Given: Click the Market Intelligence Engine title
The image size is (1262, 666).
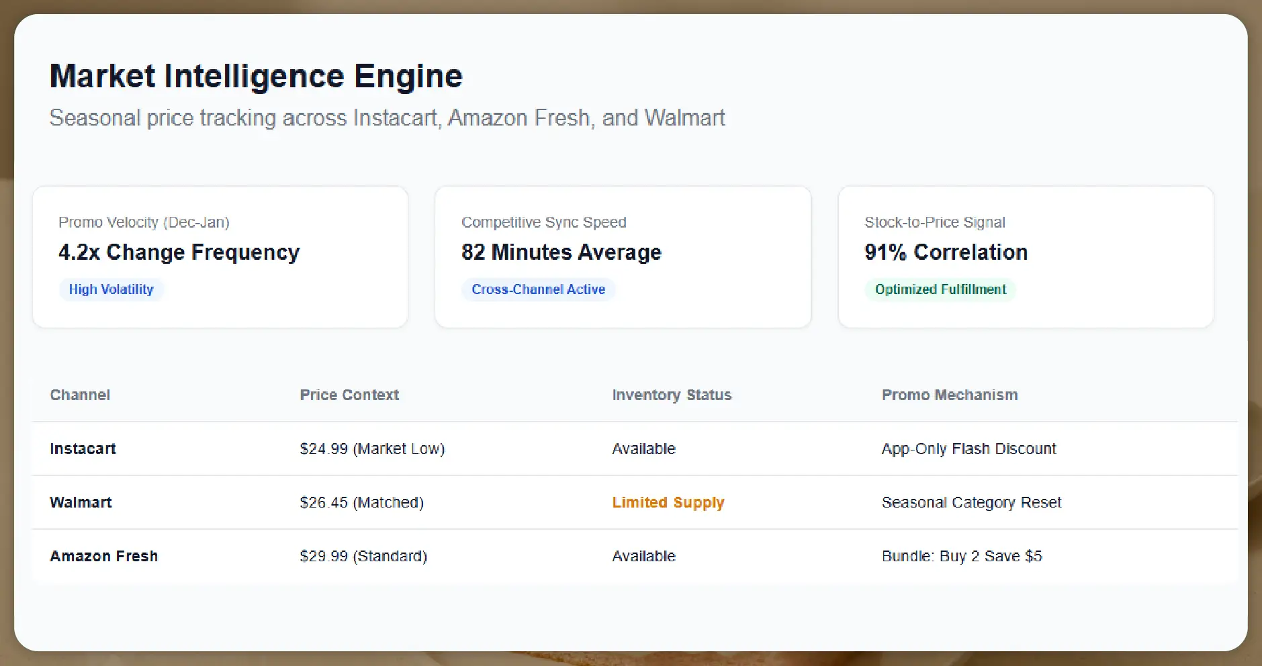Looking at the screenshot, I should 256,75.
